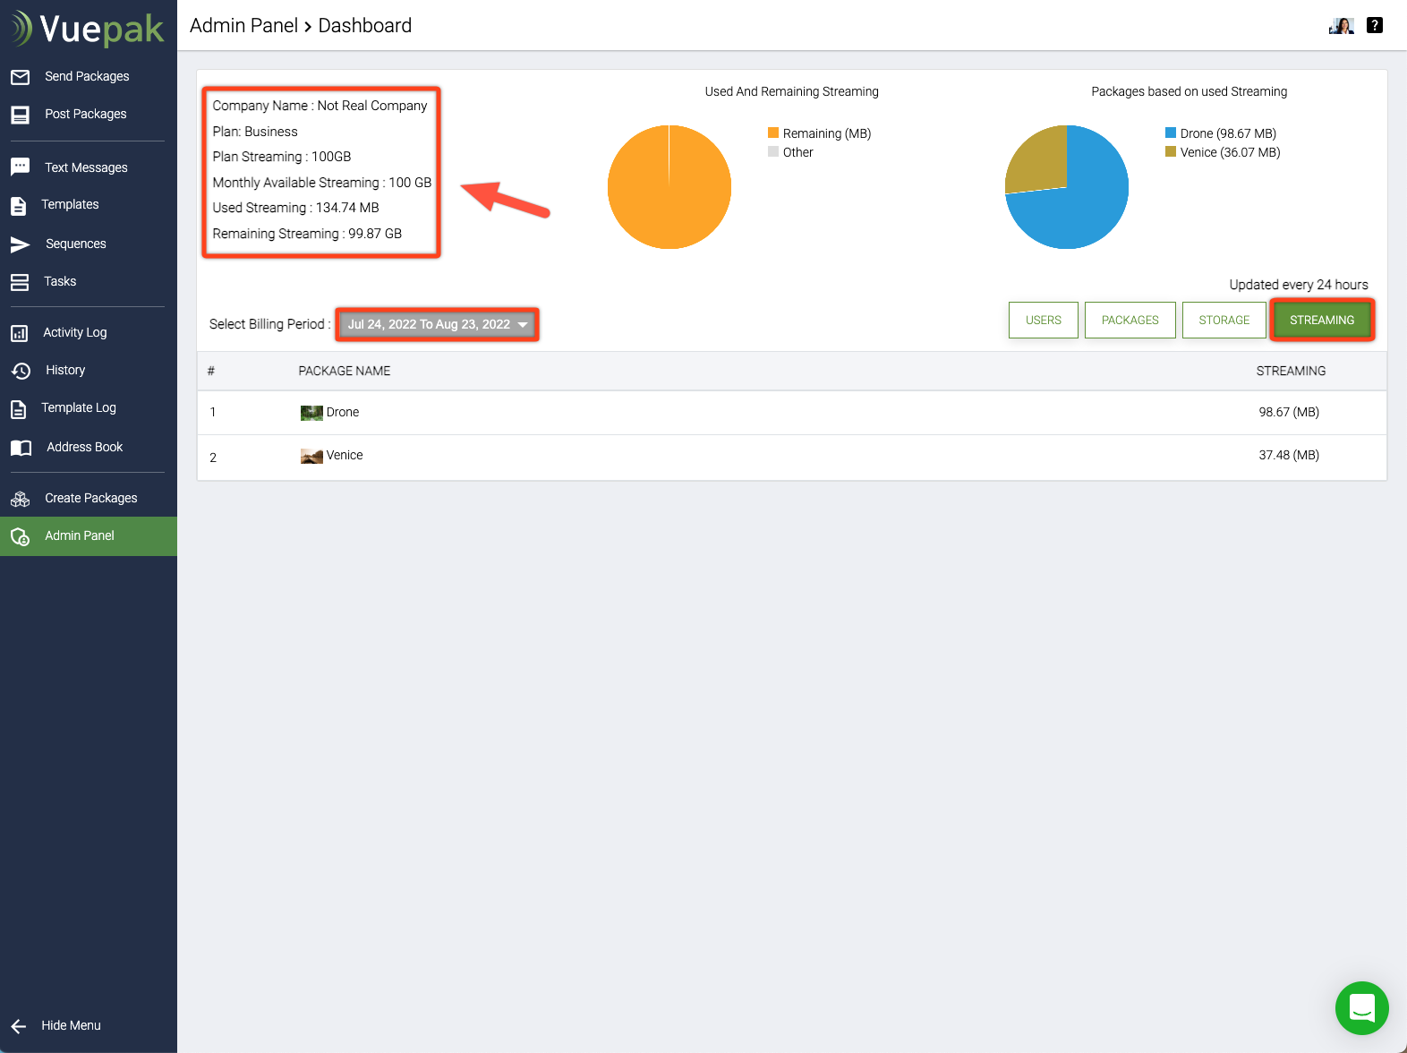Click the PACKAGE NAME column header
The width and height of the screenshot is (1407, 1053).
coord(345,372)
